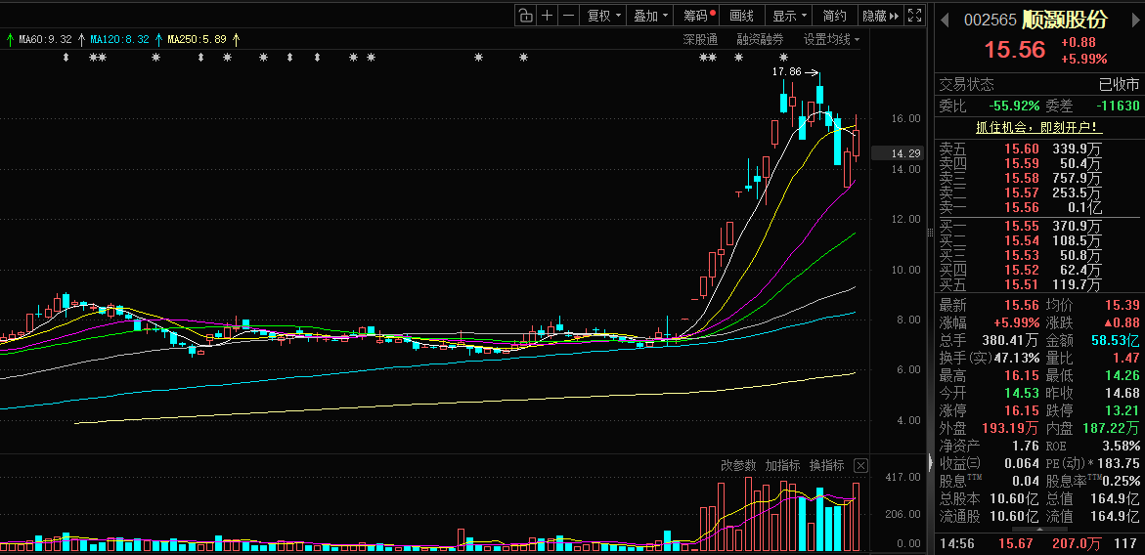Go to previous stock with left arrow
The height and width of the screenshot is (555, 1145).
coord(945,20)
